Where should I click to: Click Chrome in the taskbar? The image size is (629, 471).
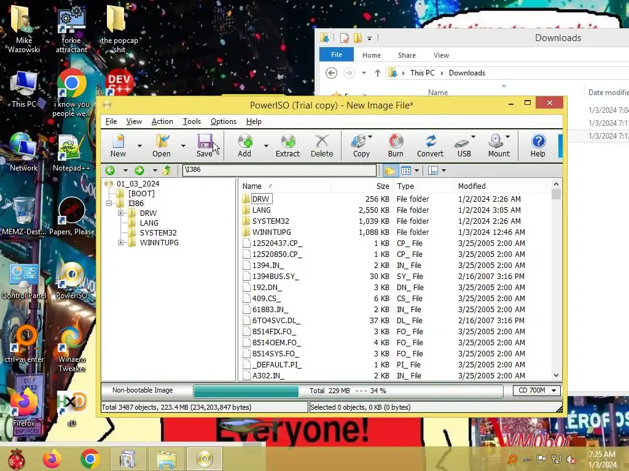tap(90, 459)
